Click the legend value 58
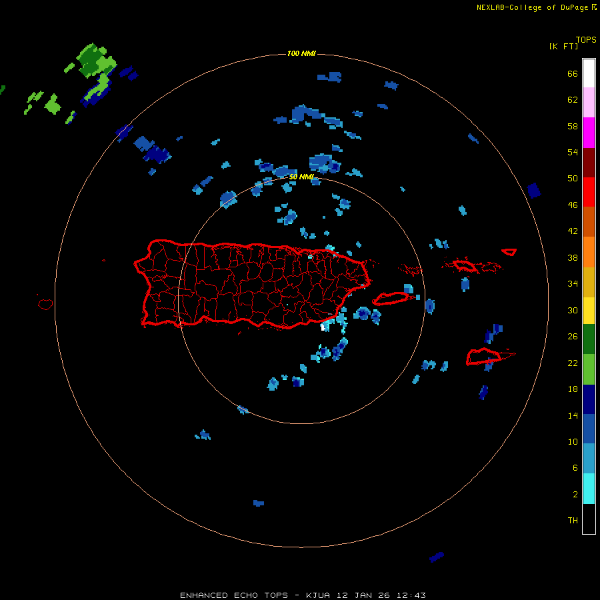Viewport: 600px width, 600px height. [x=573, y=126]
